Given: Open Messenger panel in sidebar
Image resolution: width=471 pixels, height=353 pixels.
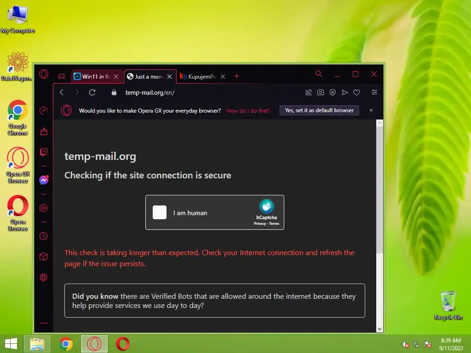Looking at the screenshot, I should (x=44, y=180).
